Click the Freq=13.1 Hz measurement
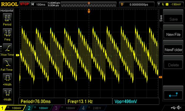Image resolution: width=185 pixels, height=111 pixels. tap(89, 101)
